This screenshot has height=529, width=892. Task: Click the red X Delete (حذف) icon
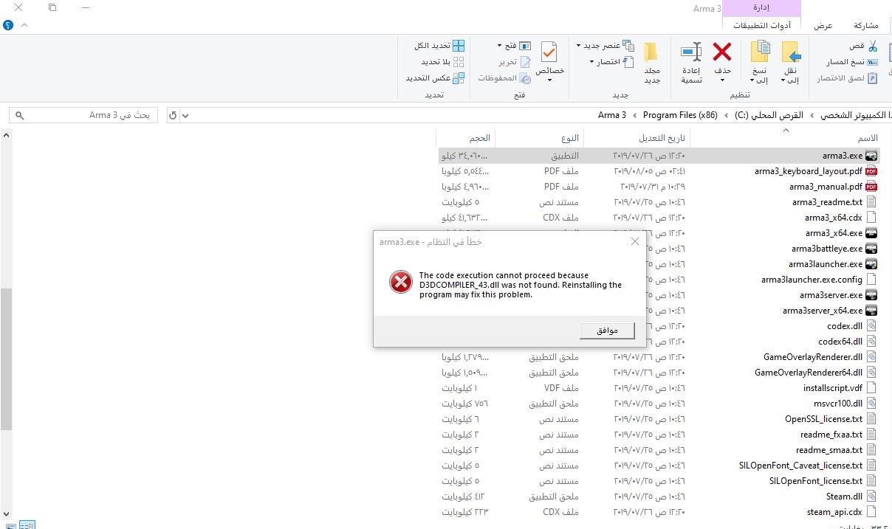(722, 52)
